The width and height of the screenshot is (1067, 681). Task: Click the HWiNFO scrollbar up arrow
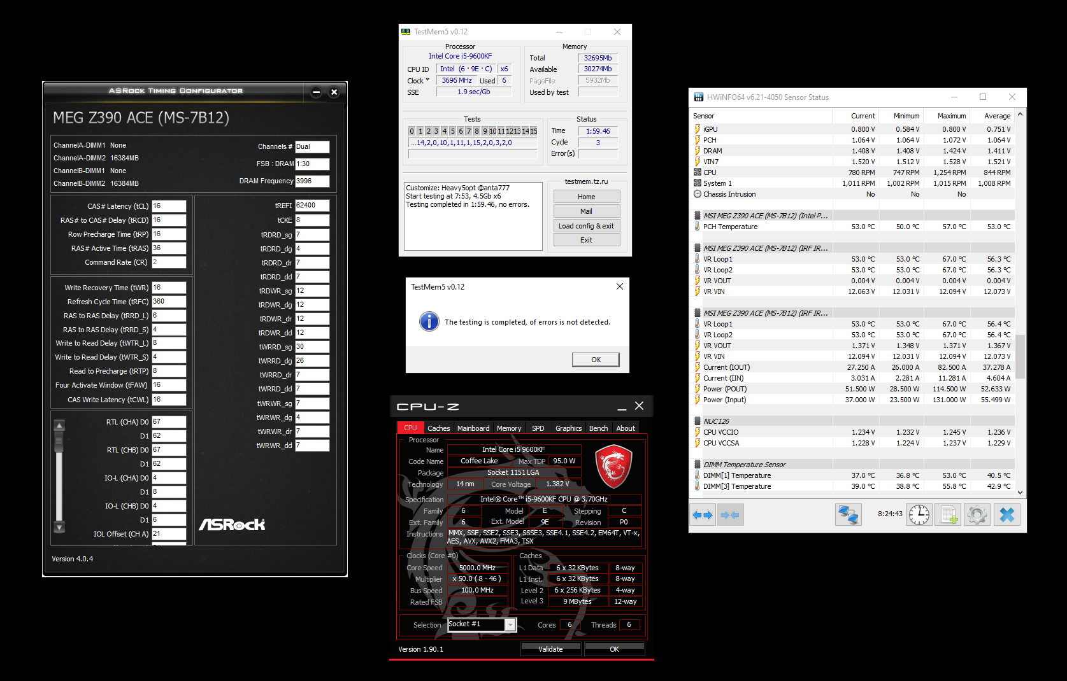pyautogui.click(x=1020, y=115)
